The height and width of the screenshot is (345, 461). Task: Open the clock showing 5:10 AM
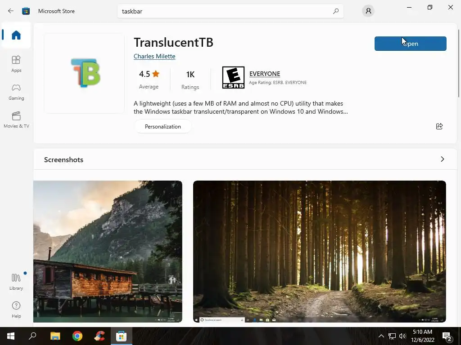click(422, 336)
